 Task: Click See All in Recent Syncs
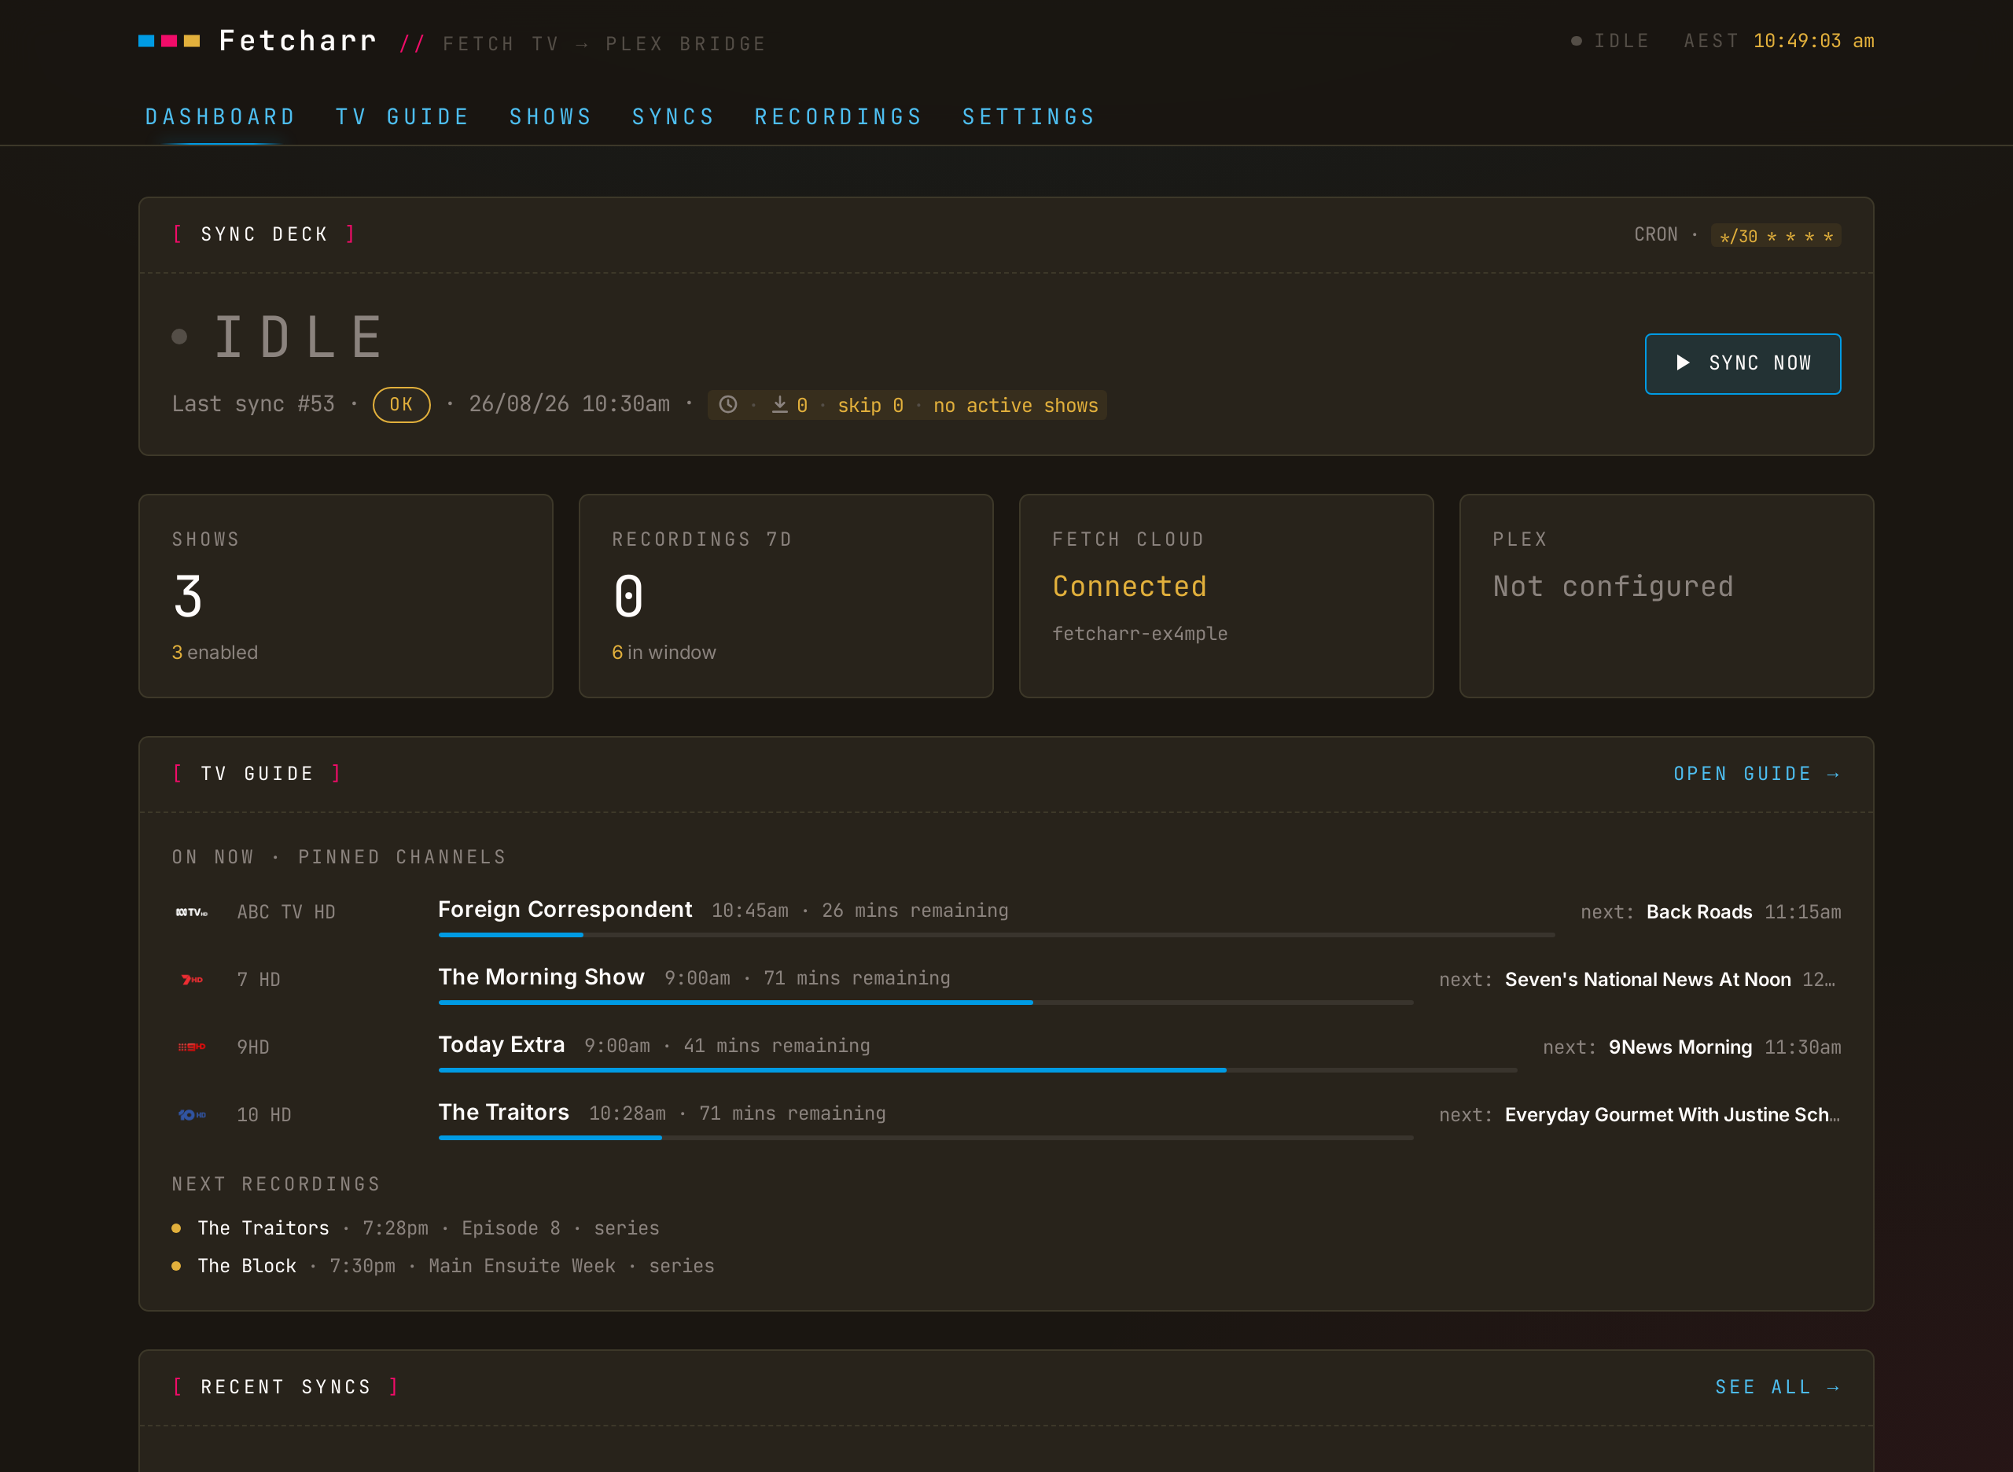click(x=1778, y=1387)
